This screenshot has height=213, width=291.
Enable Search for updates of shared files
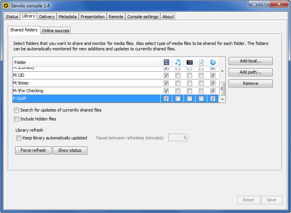pyautogui.click(x=17, y=110)
